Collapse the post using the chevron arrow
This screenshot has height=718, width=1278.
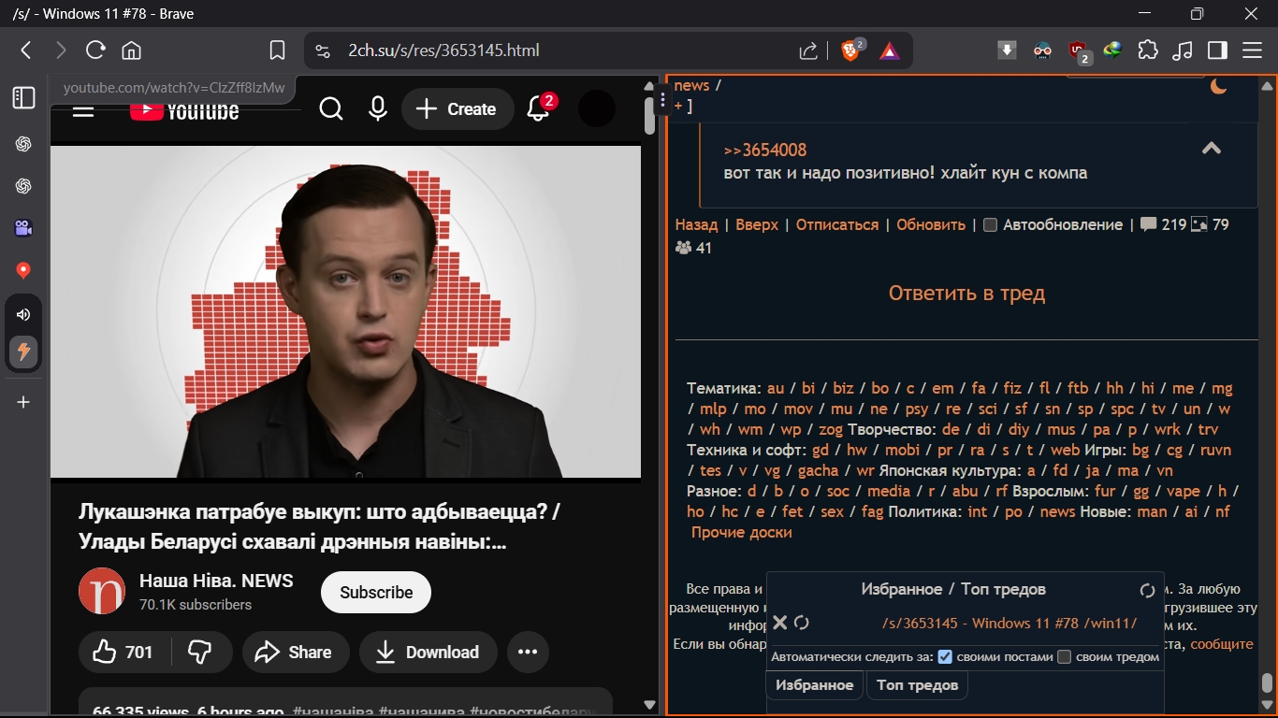(1212, 148)
